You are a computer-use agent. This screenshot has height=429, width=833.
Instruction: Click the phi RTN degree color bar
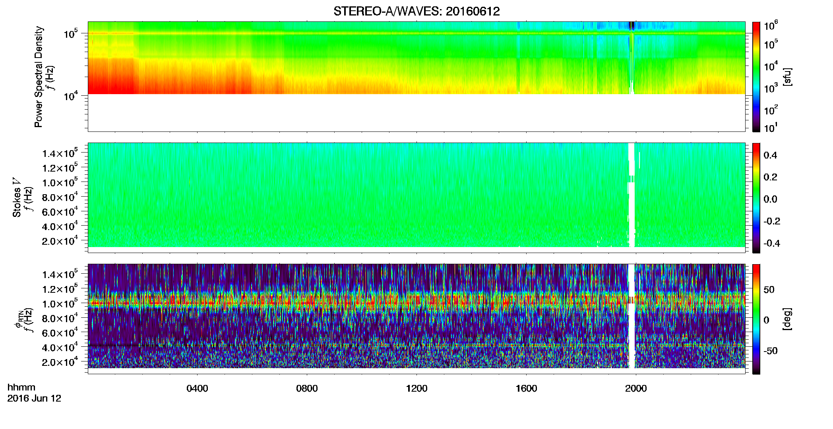coord(756,319)
